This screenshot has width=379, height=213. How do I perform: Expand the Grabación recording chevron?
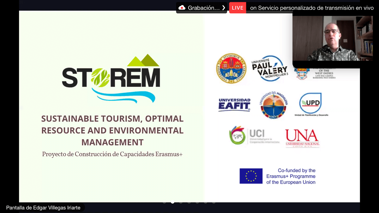pyautogui.click(x=224, y=8)
